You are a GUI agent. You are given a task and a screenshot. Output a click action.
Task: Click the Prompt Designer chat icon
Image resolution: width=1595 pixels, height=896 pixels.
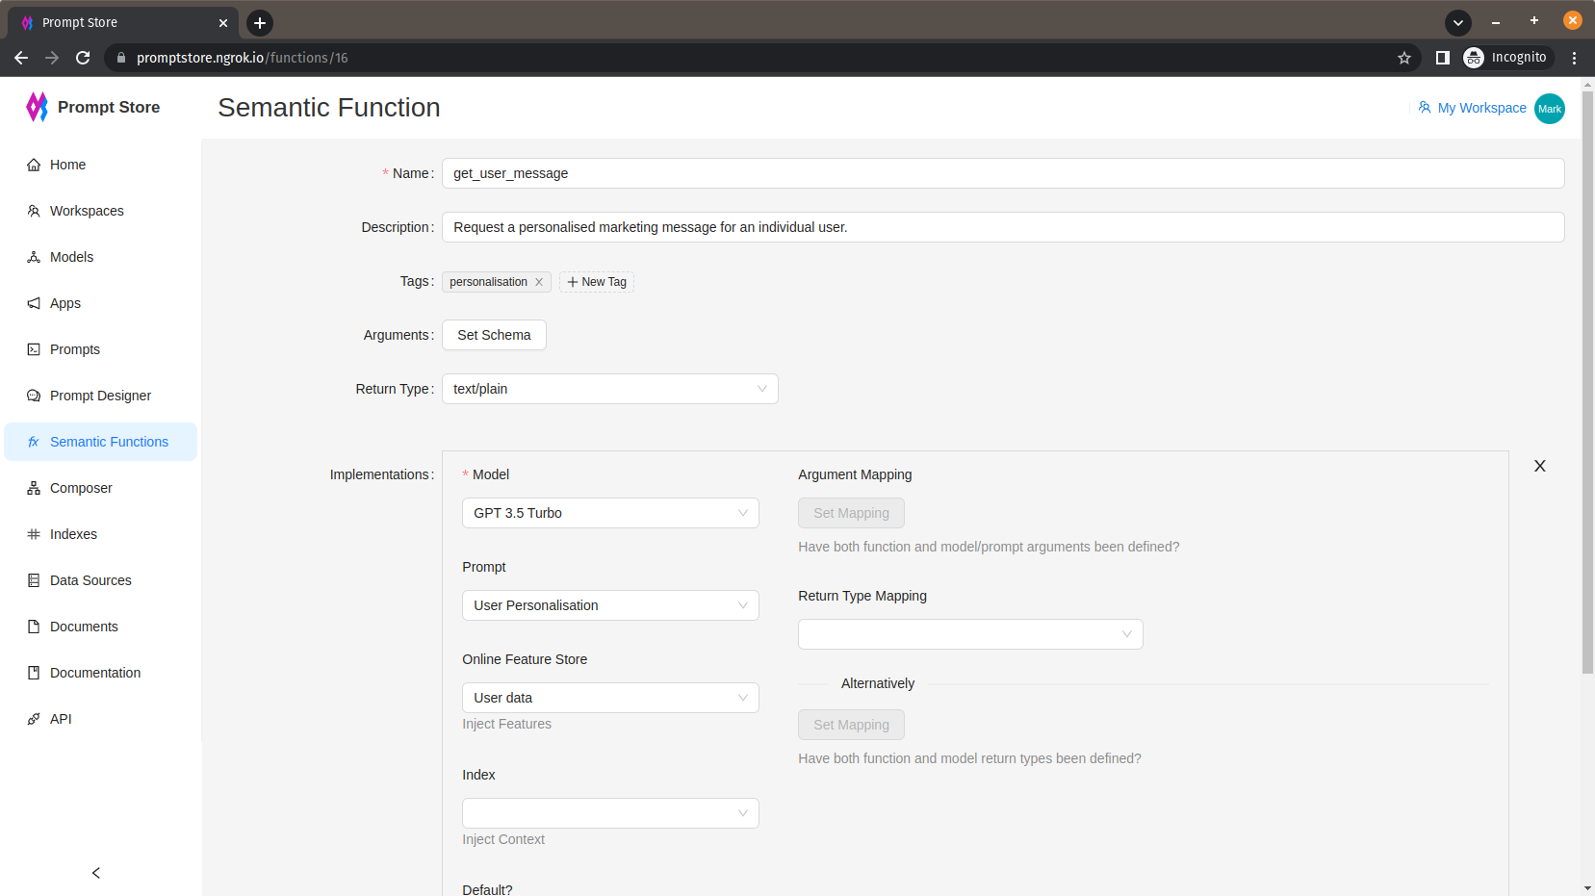click(34, 396)
